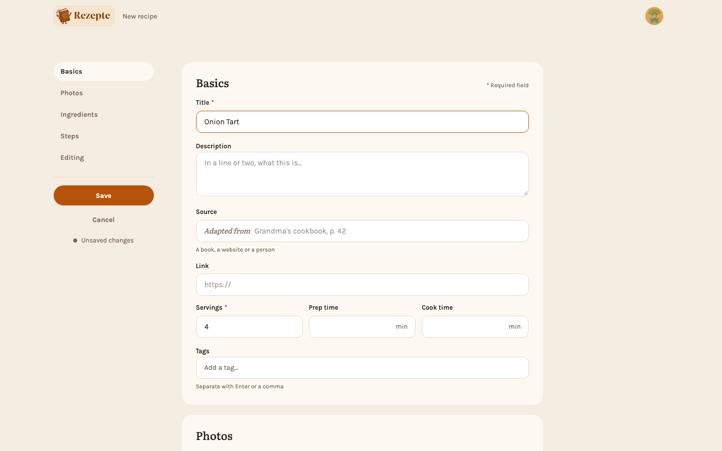
Task: Click the Basics section heading
Action: tap(213, 84)
